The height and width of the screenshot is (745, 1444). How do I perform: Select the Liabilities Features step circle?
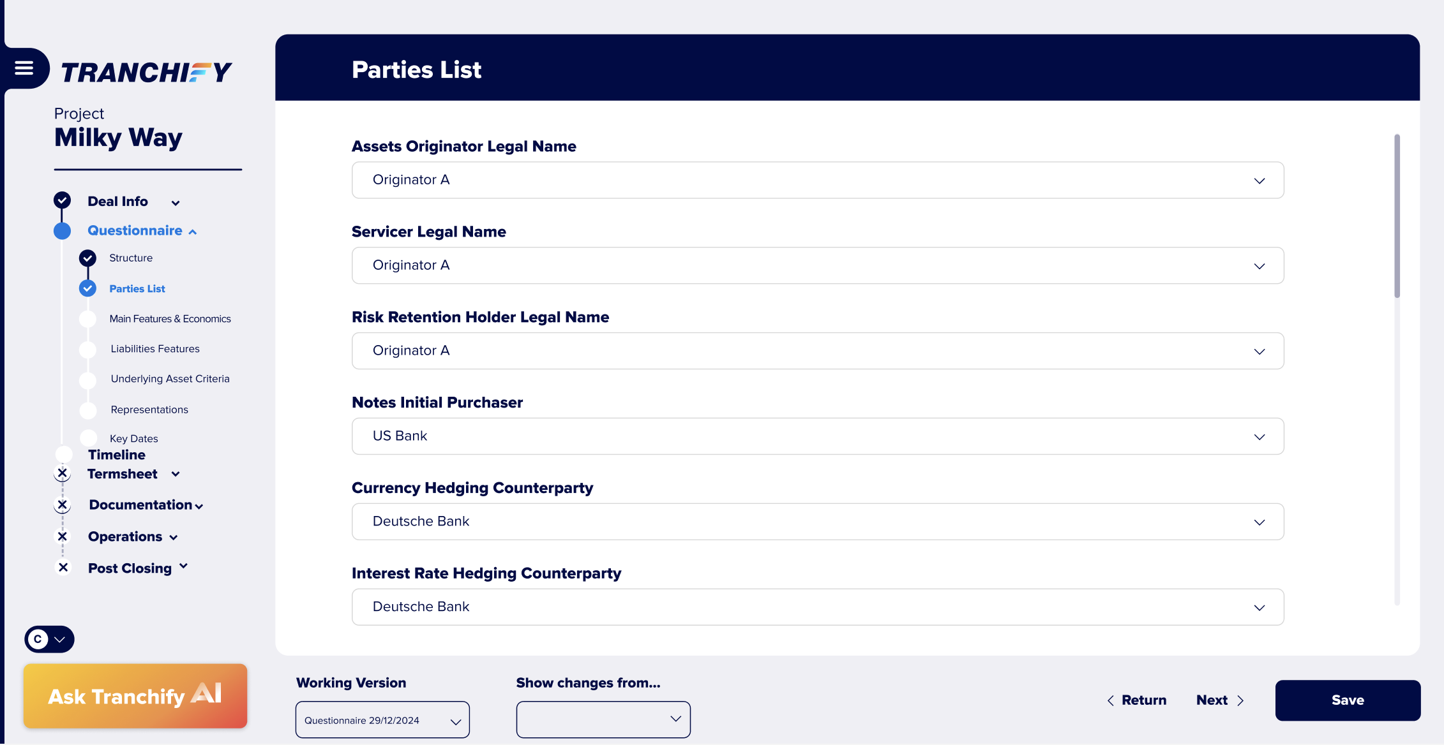coord(87,349)
